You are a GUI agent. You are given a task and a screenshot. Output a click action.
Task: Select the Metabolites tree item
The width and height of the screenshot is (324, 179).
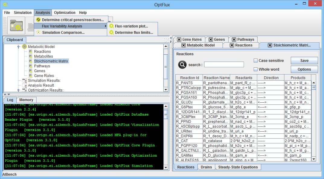click(43, 56)
